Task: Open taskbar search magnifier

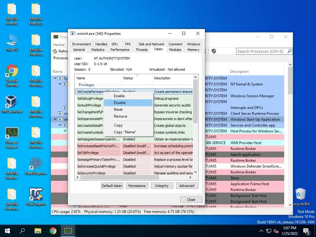Action: pyautogui.click(x=22, y=231)
